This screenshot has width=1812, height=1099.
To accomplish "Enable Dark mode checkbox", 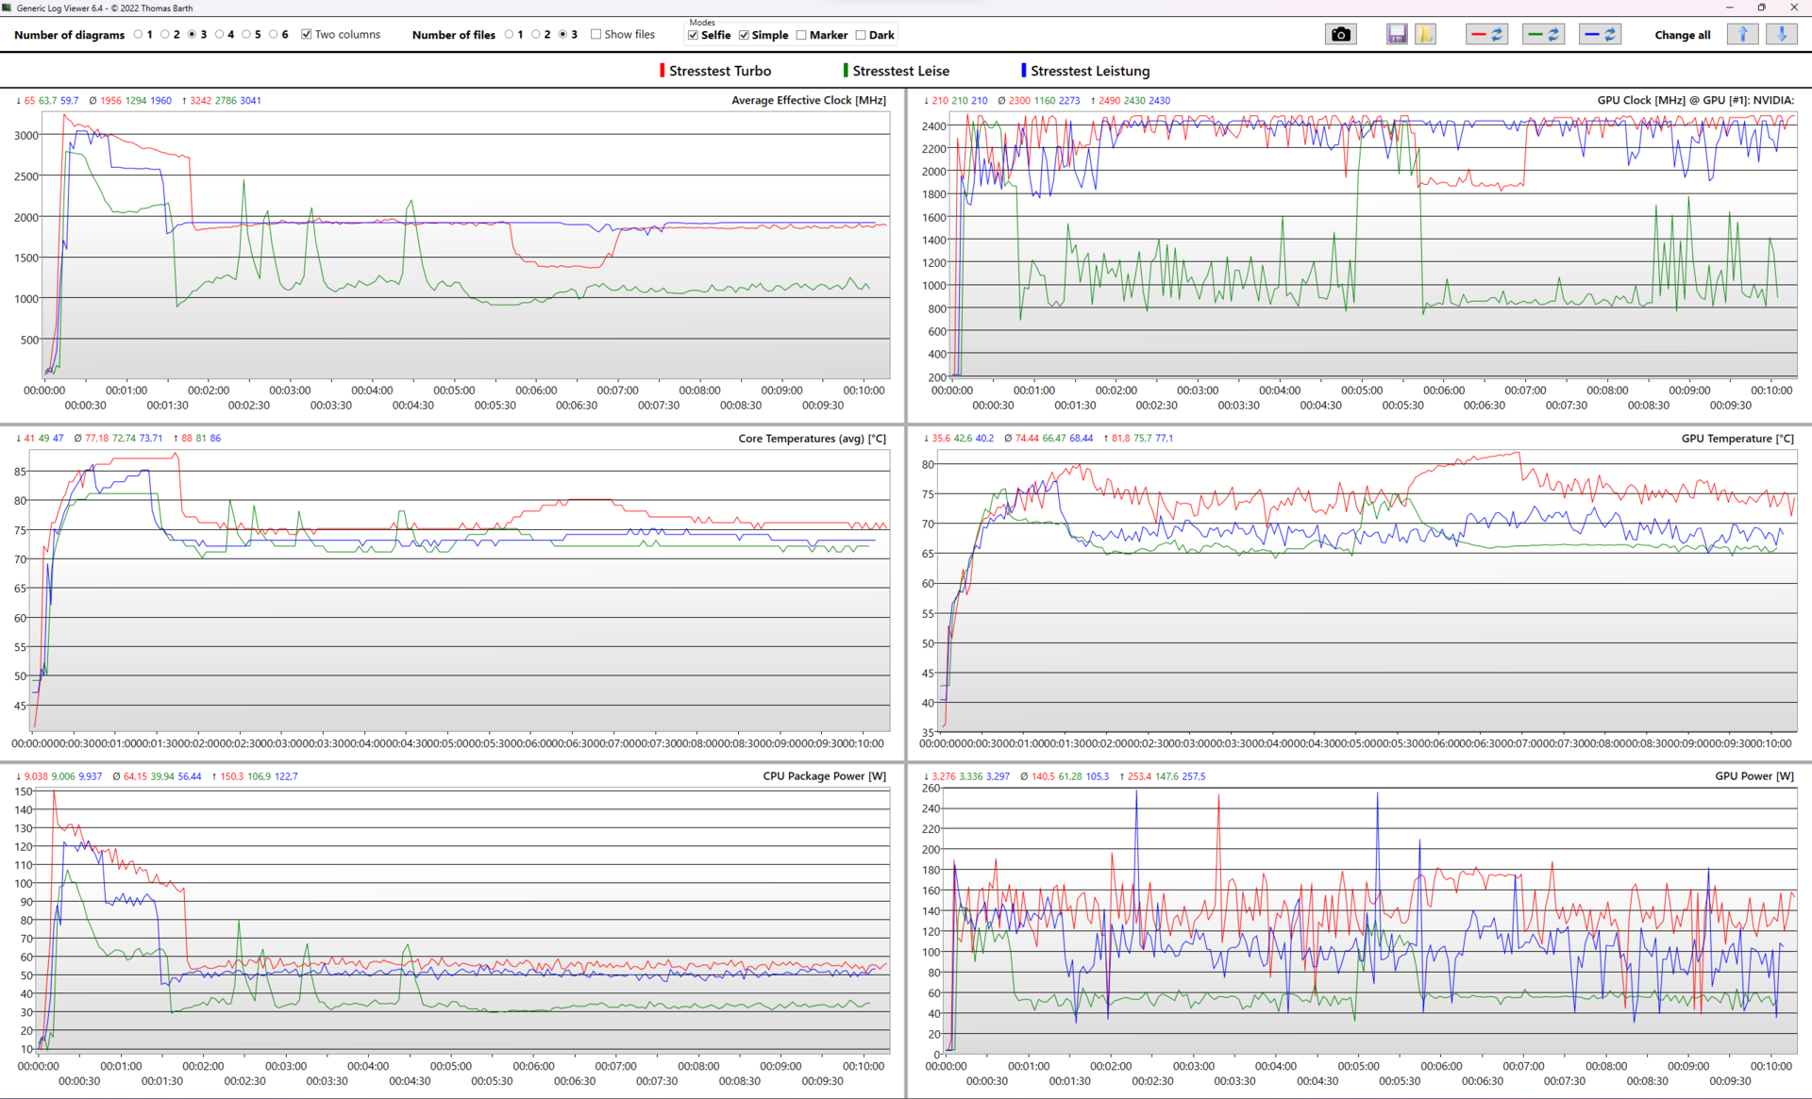I will pos(861,36).
